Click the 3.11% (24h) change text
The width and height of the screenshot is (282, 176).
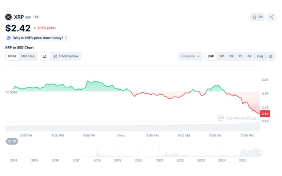click(x=46, y=28)
